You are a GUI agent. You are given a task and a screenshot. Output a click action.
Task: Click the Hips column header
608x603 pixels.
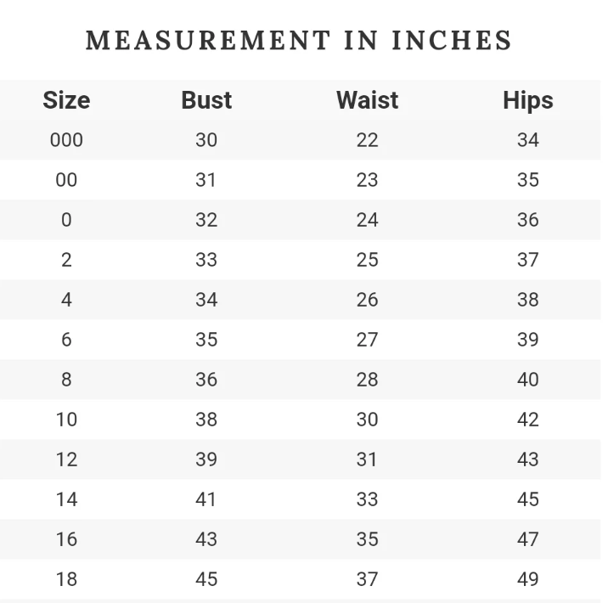[x=527, y=100]
